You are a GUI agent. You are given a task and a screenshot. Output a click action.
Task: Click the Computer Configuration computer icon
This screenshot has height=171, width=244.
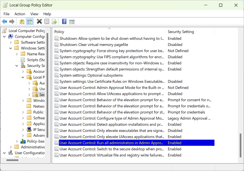pyautogui.click(x=11, y=36)
